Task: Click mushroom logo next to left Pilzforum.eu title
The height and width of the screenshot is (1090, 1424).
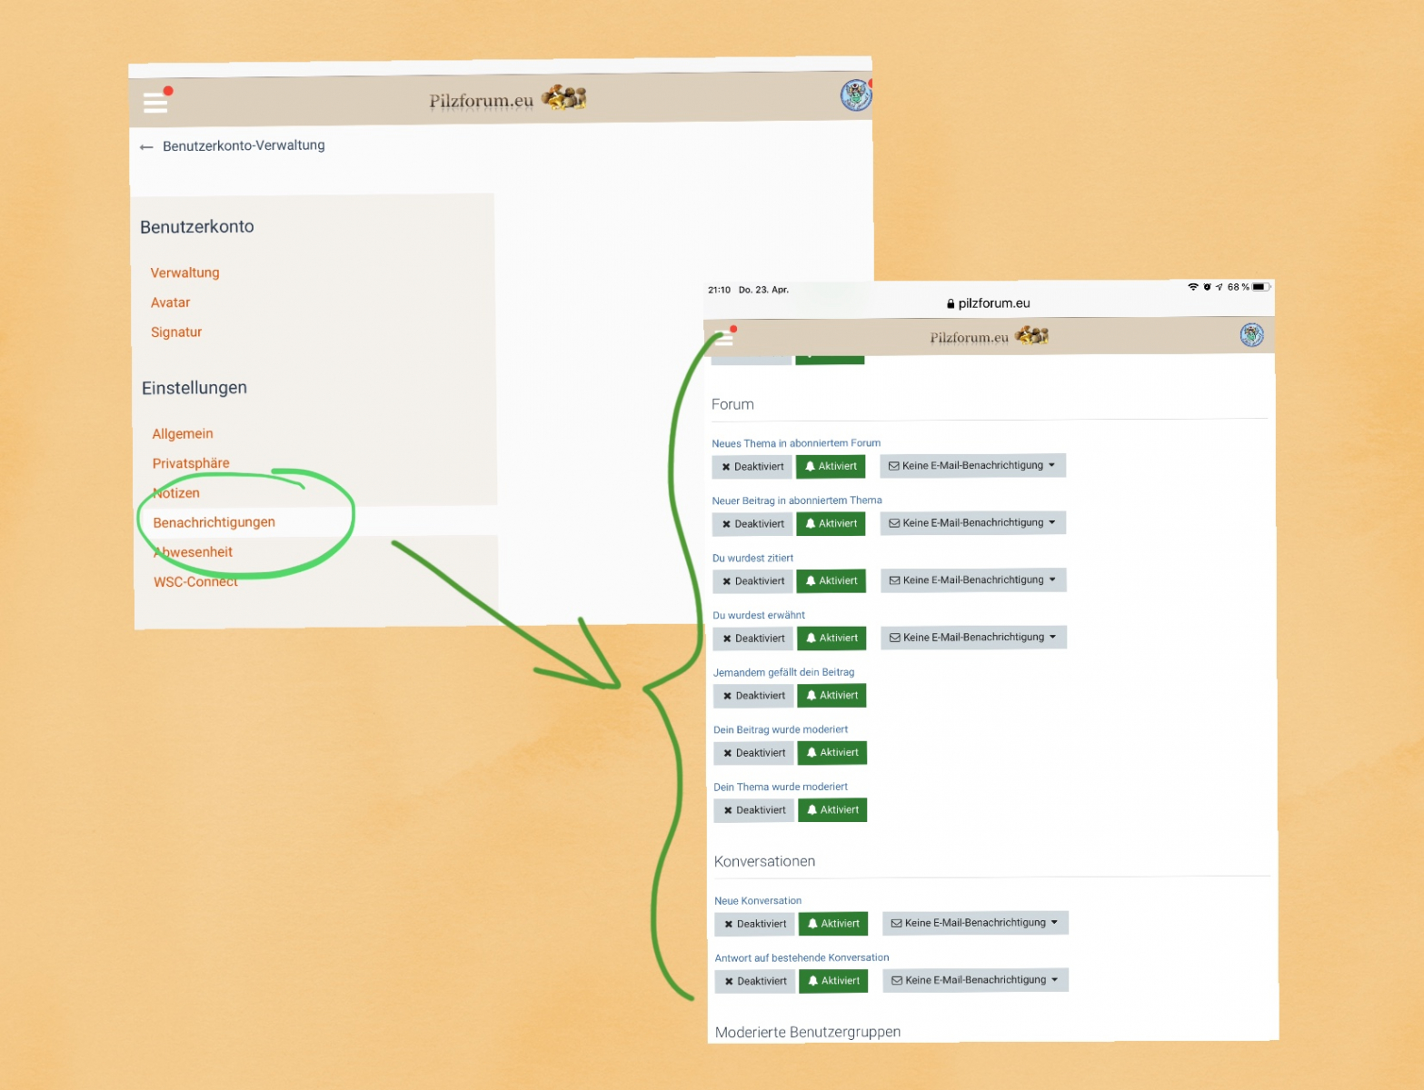Action: (x=564, y=97)
